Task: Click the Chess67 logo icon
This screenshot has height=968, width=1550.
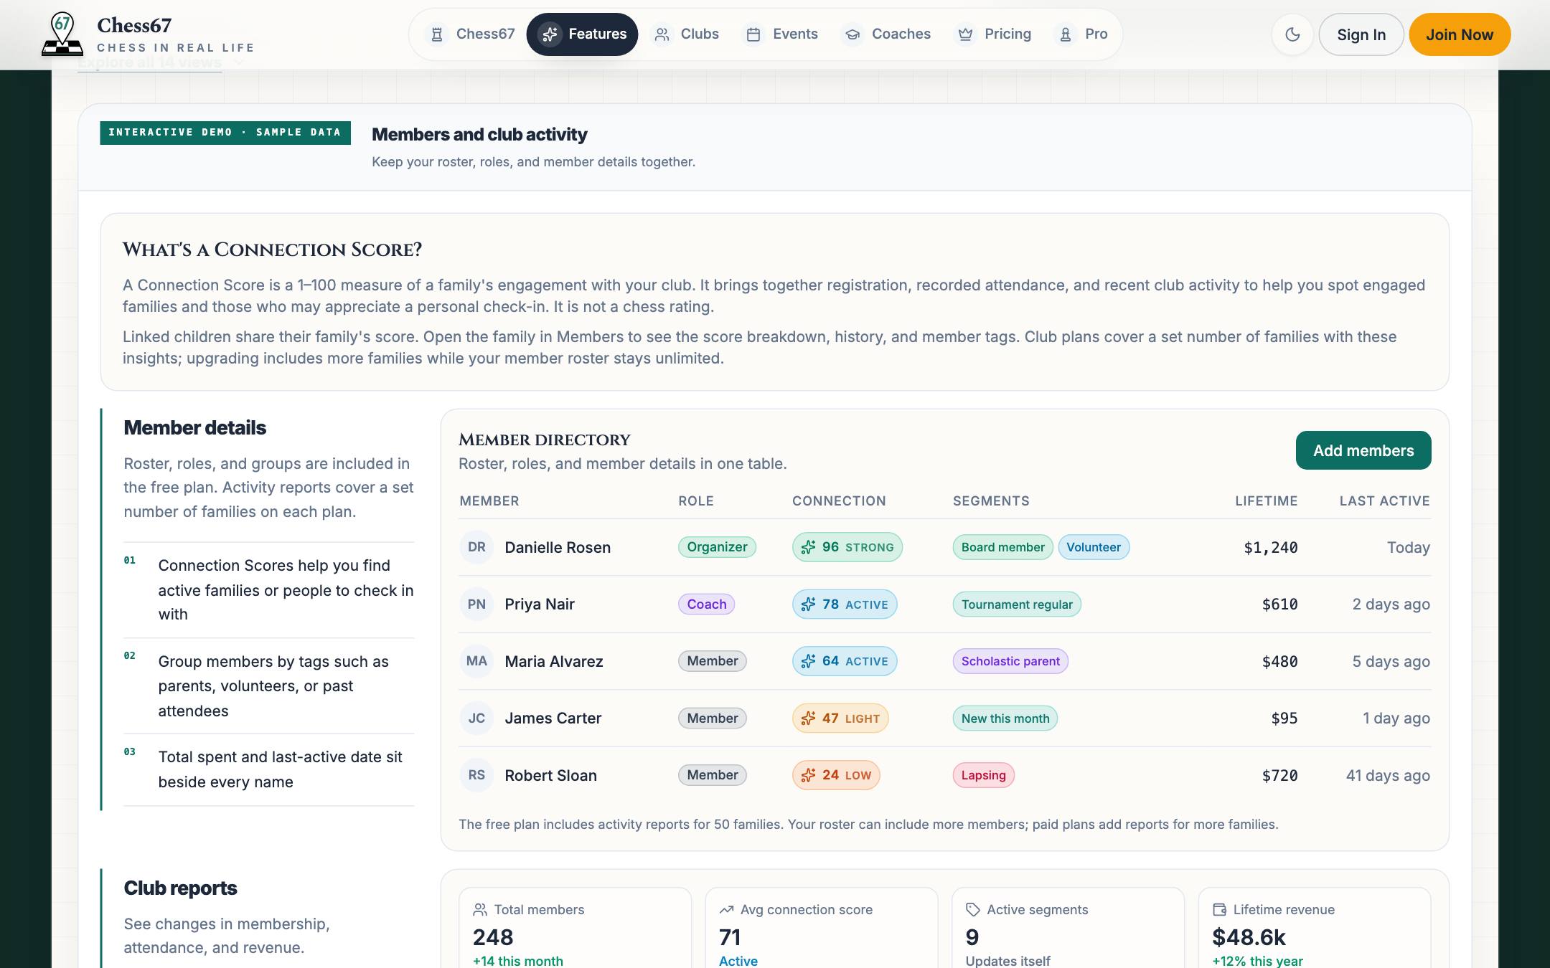Action: coord(62,34)
